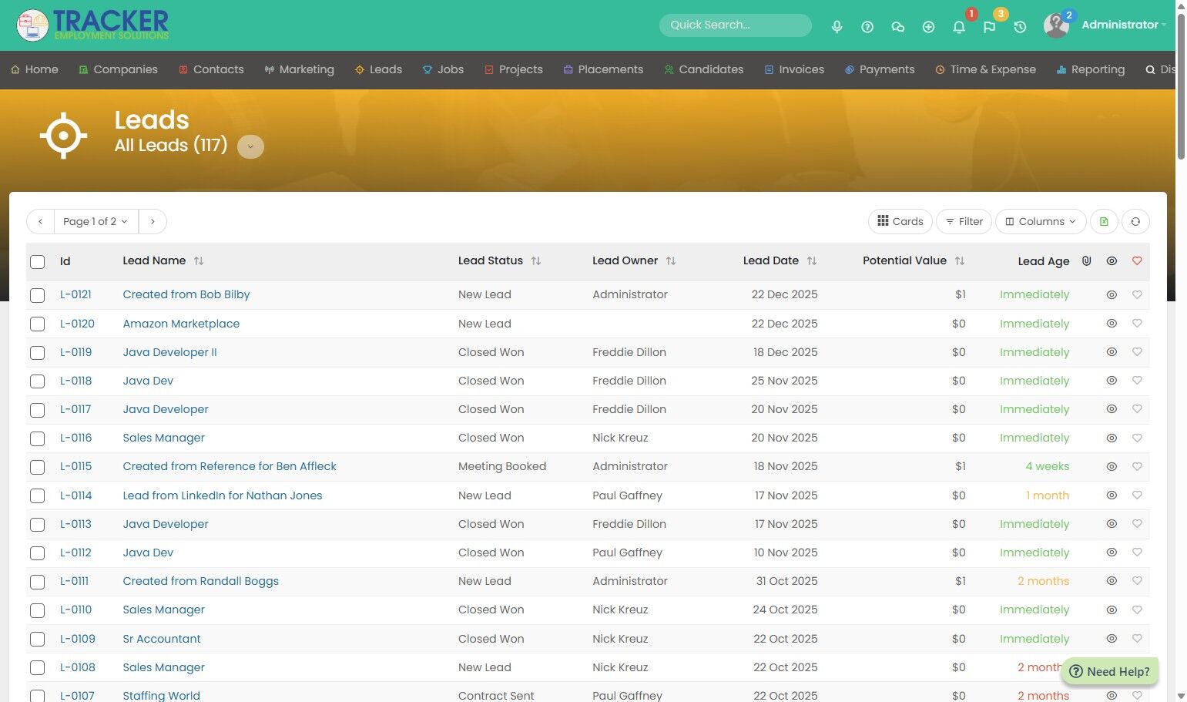This screenshot has width=1187, height=702.
Task: Open the chat messages icon
Action: click(898, 27)
